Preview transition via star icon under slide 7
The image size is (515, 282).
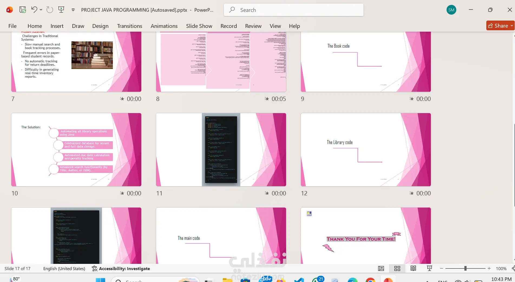122,99
